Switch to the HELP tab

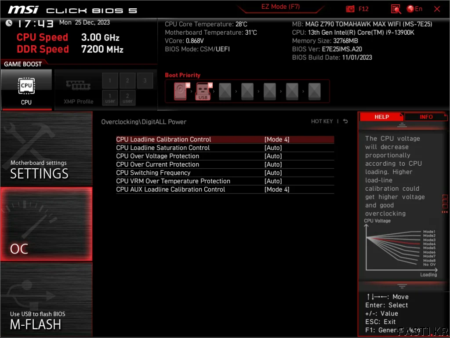(x=381, y=117)
